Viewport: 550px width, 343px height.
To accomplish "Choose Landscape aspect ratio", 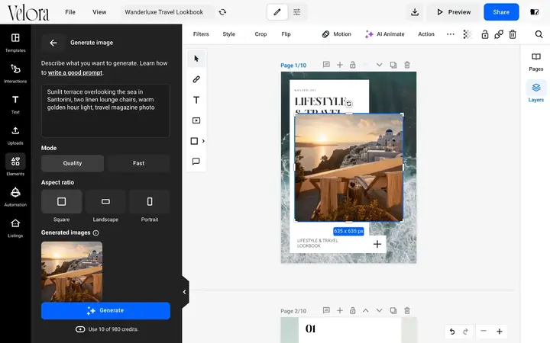I will [105, 201].
